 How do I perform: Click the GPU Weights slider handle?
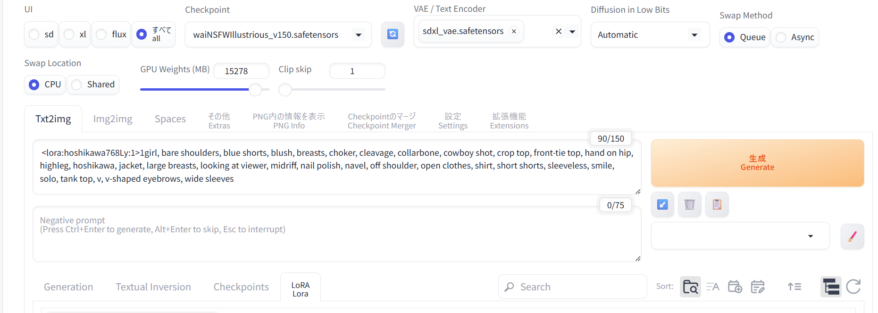coord(255,89)
